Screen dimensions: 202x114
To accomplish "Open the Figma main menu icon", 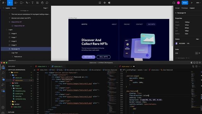I will pos(3,3).
